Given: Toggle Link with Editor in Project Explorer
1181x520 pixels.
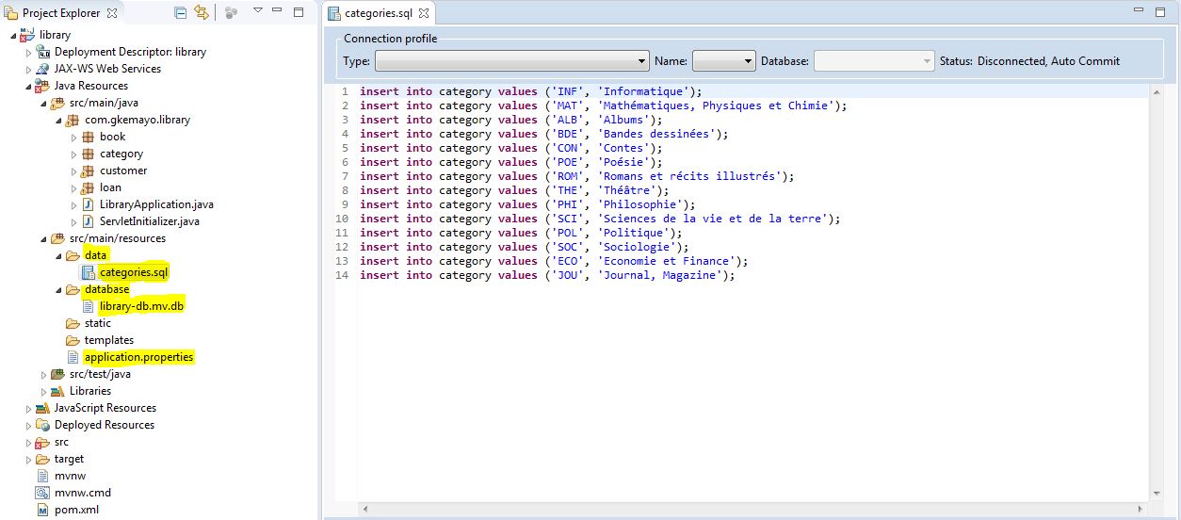Looking at the screenshot, I should [201, 13].
